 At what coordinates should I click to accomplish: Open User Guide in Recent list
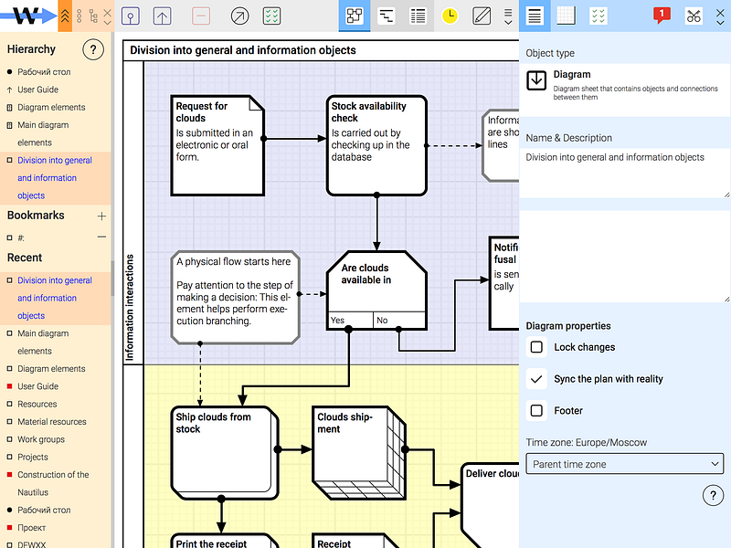pos(37,386)
